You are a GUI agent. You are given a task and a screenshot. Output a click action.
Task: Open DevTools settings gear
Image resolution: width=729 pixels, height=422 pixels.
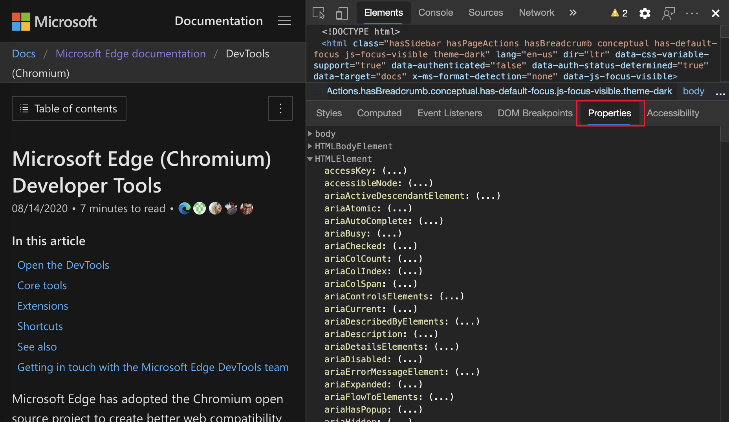tap(645, 13)
